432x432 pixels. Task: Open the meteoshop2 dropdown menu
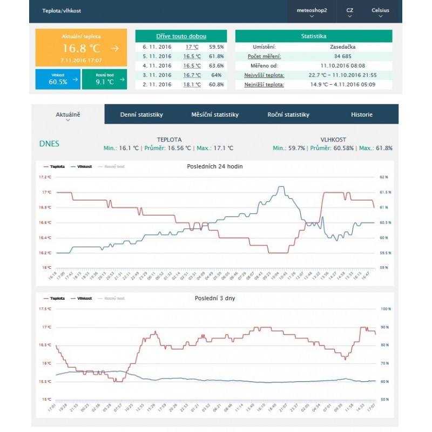click(312, 12)
